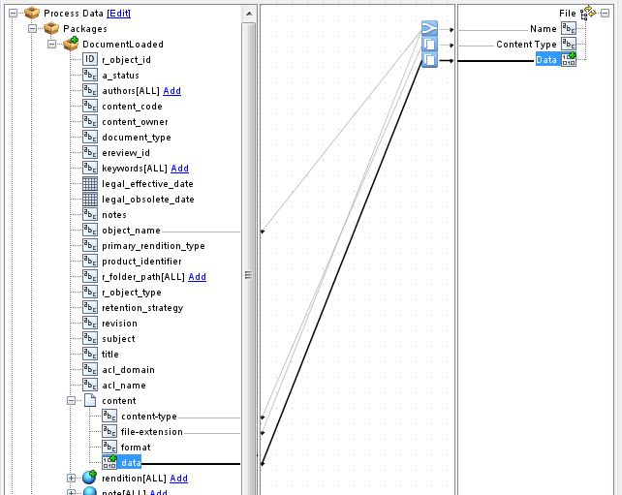The height and width of the screenshot is (495, 622).
Task: Expand the rendition[ALL] node
Action: tap(71, 478)
